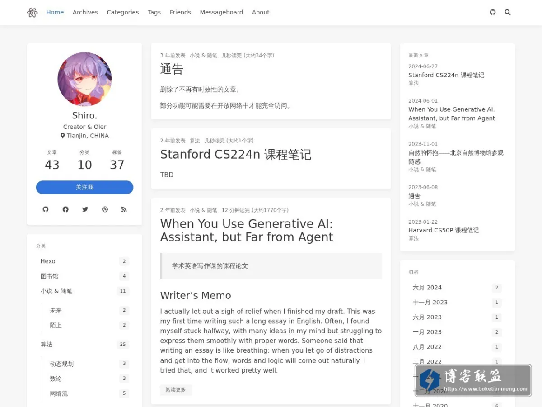Click 小说 & 随笔 tag in 通告 post meta
This screenshot has width=542, height=407.
tap(203, 56)
